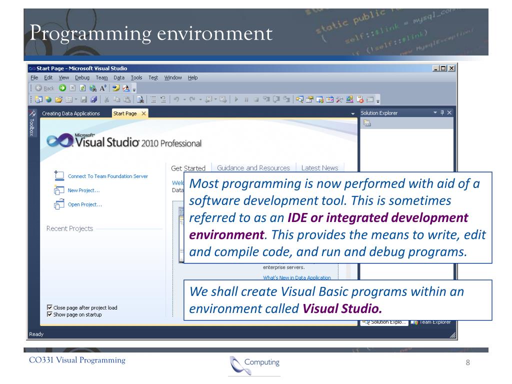Select the Guidance and Resources tab
Screen dimensions: 512x384
253,168
